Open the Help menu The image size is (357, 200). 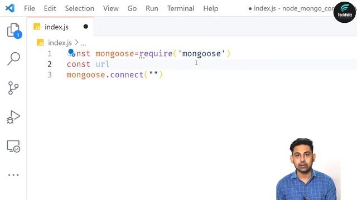211,8
